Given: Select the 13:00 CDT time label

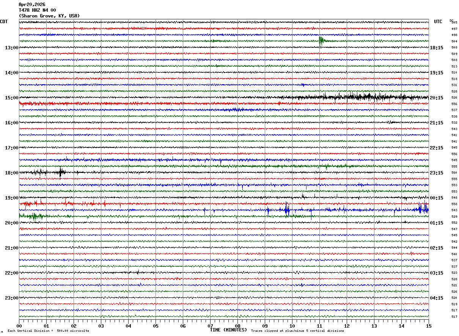Looking at the screenshot, I should point(12,48).
